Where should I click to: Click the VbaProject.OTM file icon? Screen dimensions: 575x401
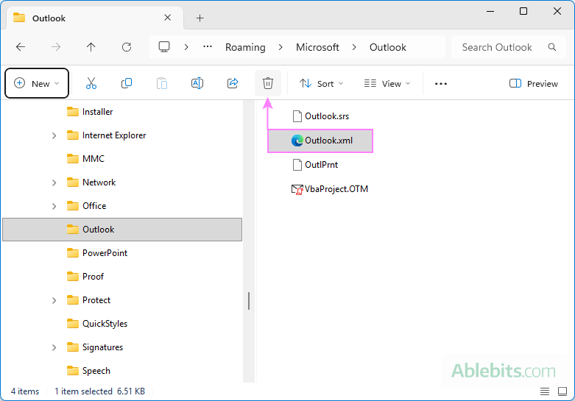[297, 189]
